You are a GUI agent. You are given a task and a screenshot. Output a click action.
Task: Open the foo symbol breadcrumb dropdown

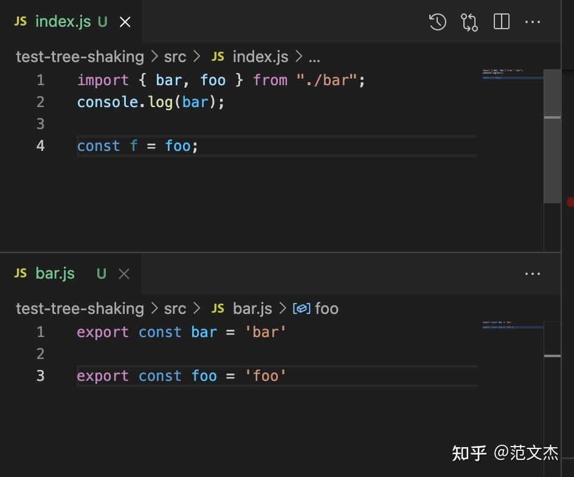point(328,308)
